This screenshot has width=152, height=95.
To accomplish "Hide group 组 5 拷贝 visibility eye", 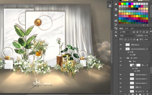I will 121,58.
